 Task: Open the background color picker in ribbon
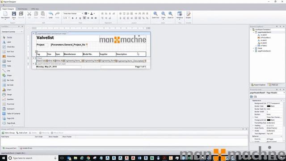click(88, 13)
